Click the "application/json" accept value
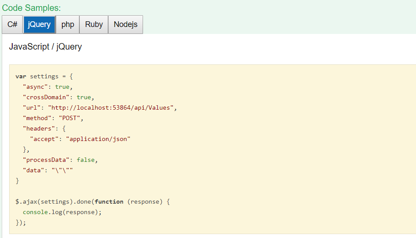This screenshot has width=416, height=238. pyautogui.click(x=98, y=139)
